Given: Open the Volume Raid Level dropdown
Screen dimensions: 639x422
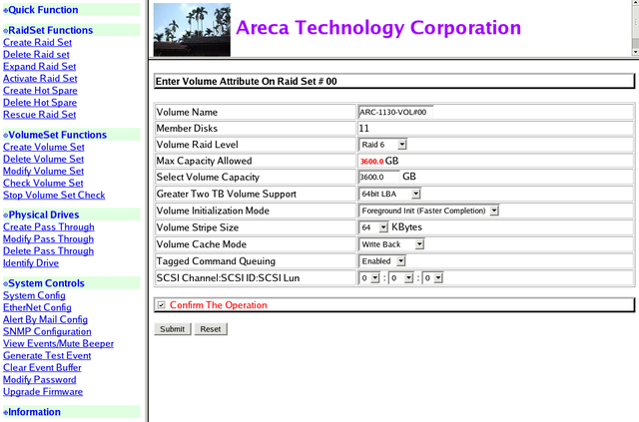Looking at the screenshot, I should pos(383,145).
